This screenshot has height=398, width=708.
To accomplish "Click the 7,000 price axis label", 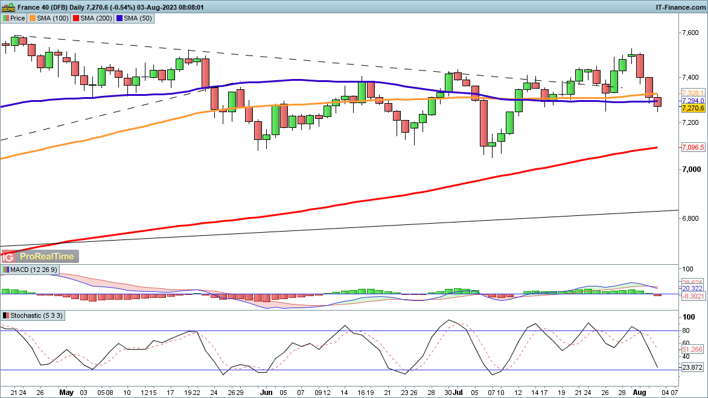I will point(691,169).
